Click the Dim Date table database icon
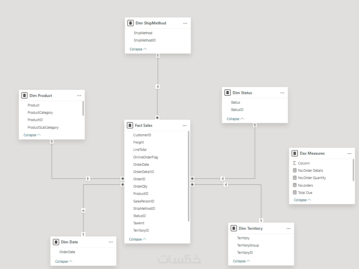The image size is (359, 269). (56, 242)
